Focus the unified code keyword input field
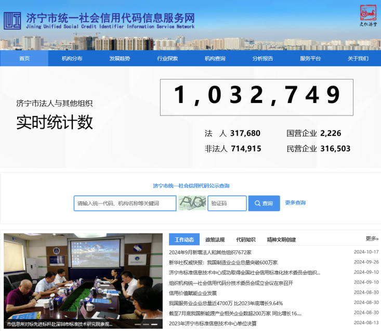The width and height of the screenshot is (381, 331). (x=125, y=203)
